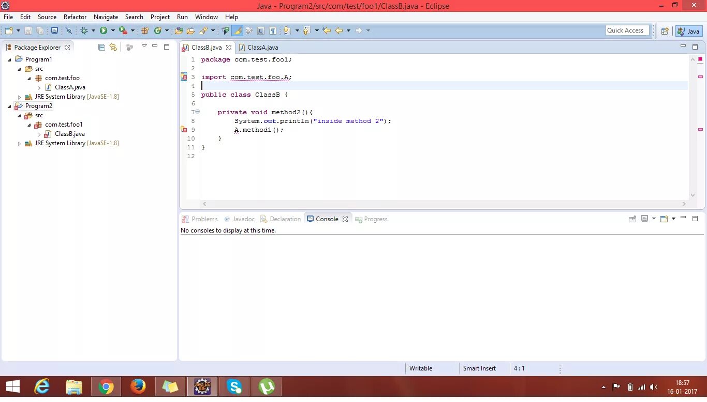
Task: Click the Save All toolbar icon
Action: pyautogui.click(x=40, y=31)
